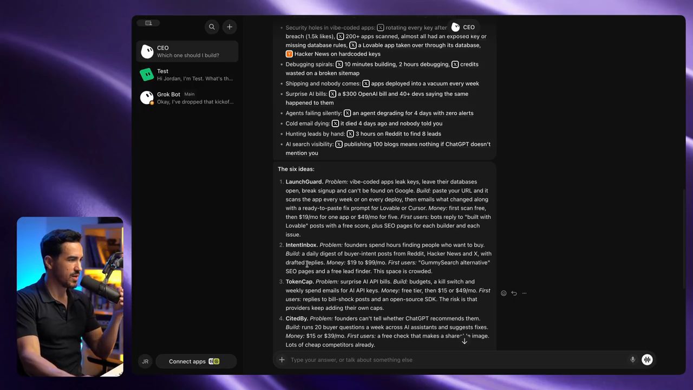
Task: Open the search chats magnifier icon
Action: (x=212, y=27)
